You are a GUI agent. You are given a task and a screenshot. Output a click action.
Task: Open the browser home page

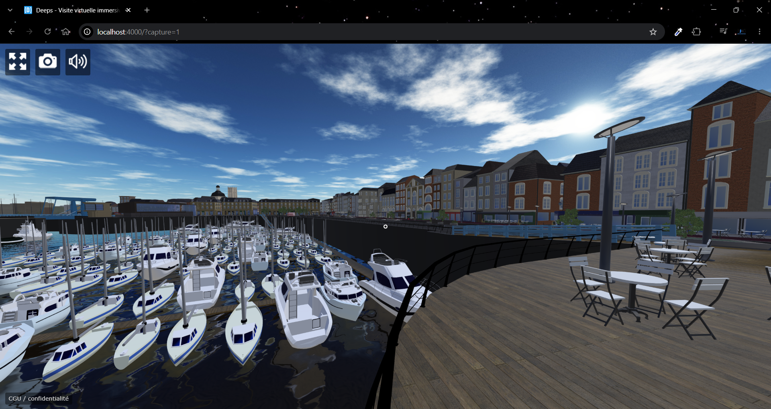pyautogui.click(x=66, y=32)
